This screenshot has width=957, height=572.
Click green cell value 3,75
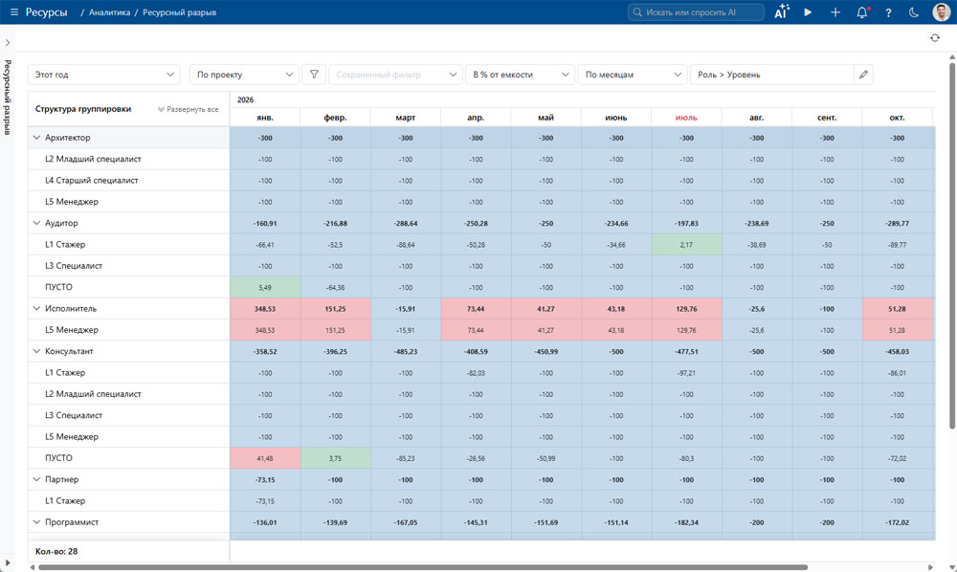click(335, 458)
